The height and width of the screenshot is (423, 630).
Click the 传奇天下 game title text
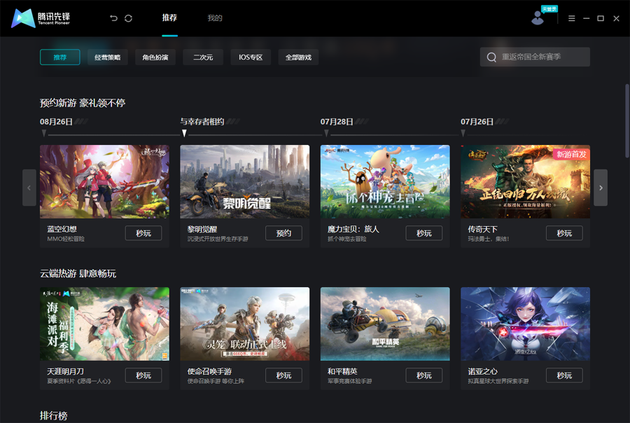click(x=482, y=229)
